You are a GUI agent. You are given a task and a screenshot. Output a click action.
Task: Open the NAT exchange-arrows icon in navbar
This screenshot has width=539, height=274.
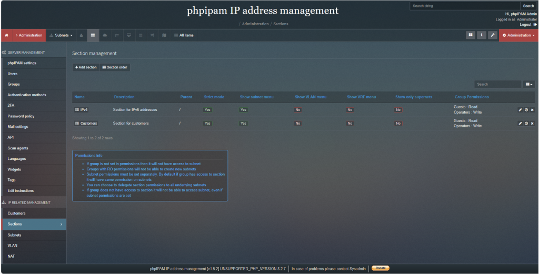pos(117,35)
